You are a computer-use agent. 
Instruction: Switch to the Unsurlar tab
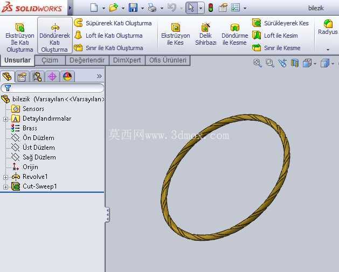(17, 60)
